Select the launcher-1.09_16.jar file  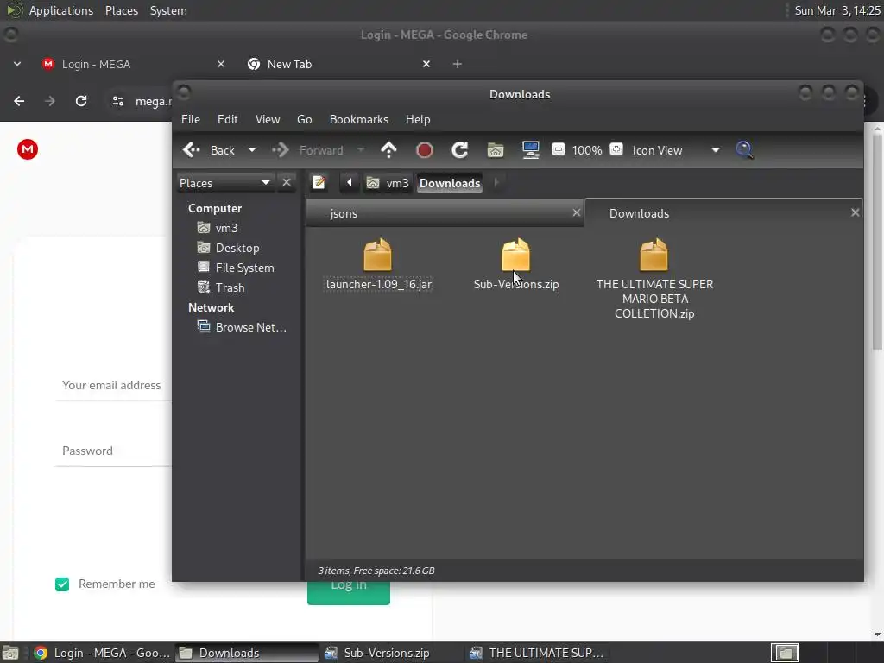click(378, 264)
